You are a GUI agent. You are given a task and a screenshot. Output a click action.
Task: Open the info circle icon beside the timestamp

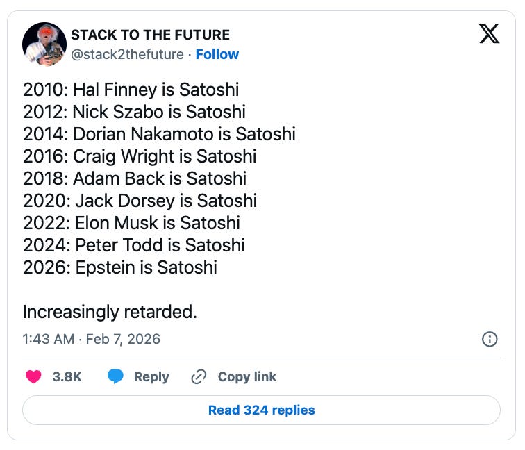click(x=489, y=339)
